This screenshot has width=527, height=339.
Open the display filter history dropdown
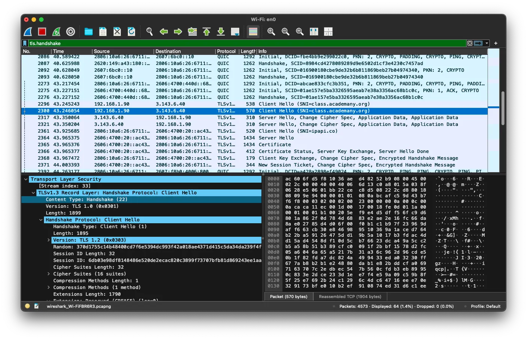click(x=487, y=44)
